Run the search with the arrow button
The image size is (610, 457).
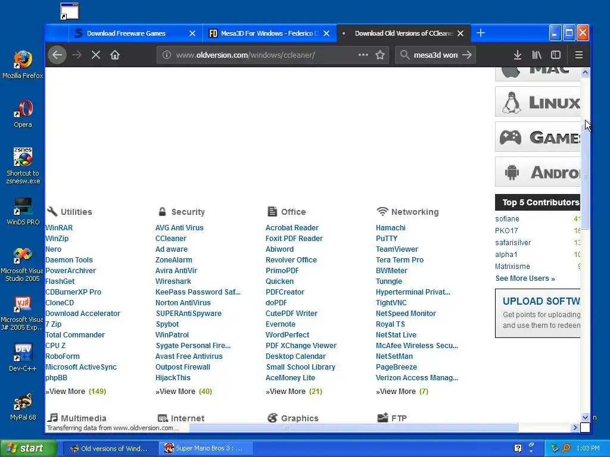(467, 55)
